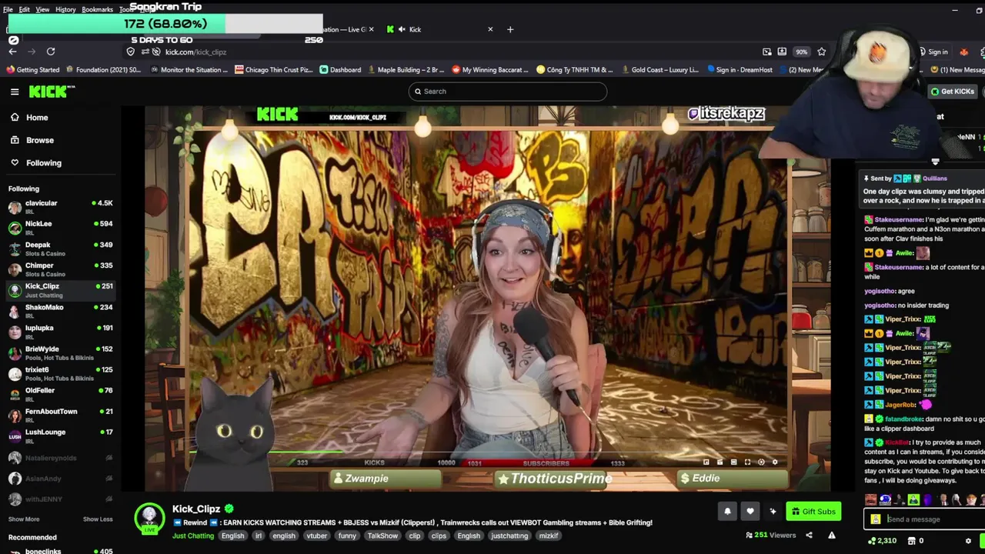Click the sparkle icon beside Gift Subs
Image resolution: width=985 pixels, height=554 pixels.
(x=773, y=511)
